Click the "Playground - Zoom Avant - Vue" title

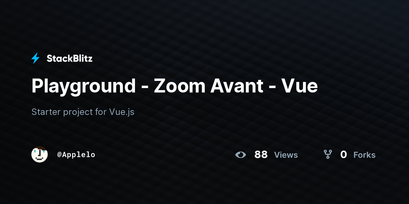pos(175,86)
